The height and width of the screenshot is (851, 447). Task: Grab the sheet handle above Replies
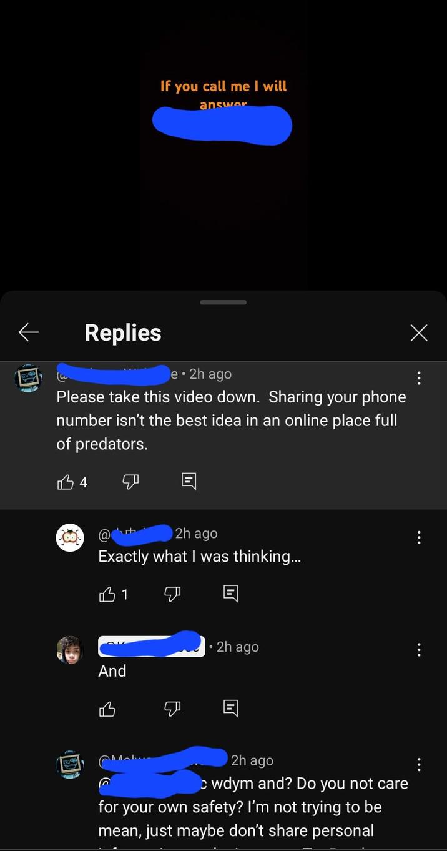223,302
